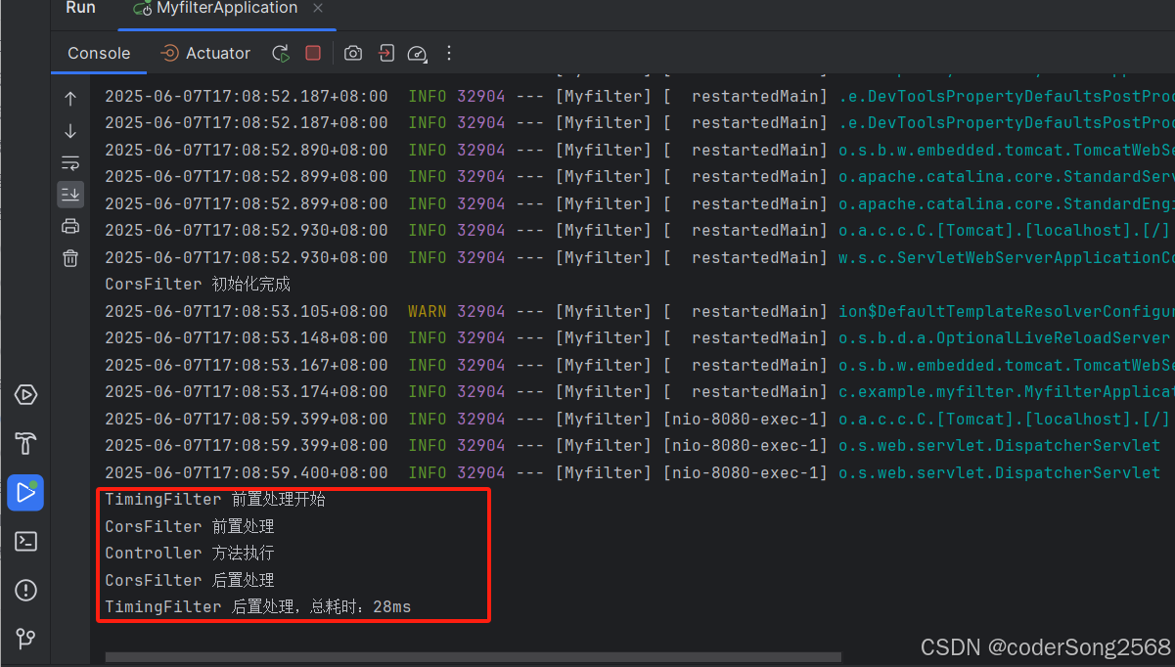Select the Run tool window icon
Viewport: 1175px width, 667px height.
tap(25, 492)
